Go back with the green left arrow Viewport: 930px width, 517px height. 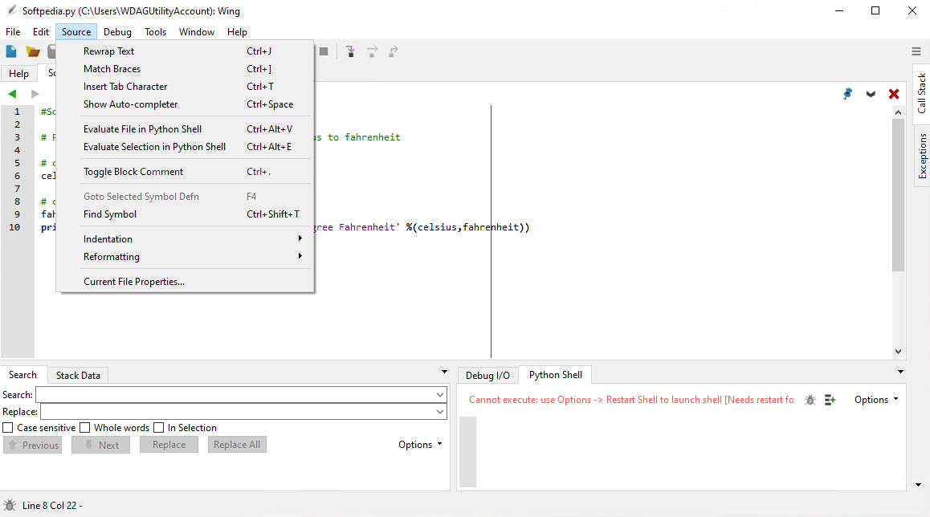pyautogui.click(x=12, y=94)
